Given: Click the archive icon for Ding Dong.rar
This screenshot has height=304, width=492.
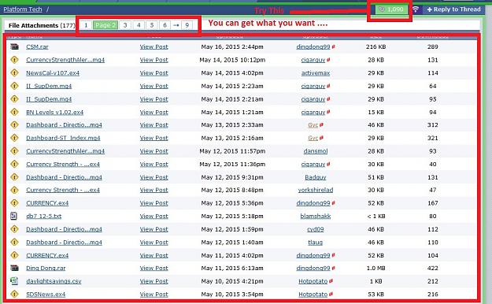Looking at the screenshot, I should pos(14,268).
